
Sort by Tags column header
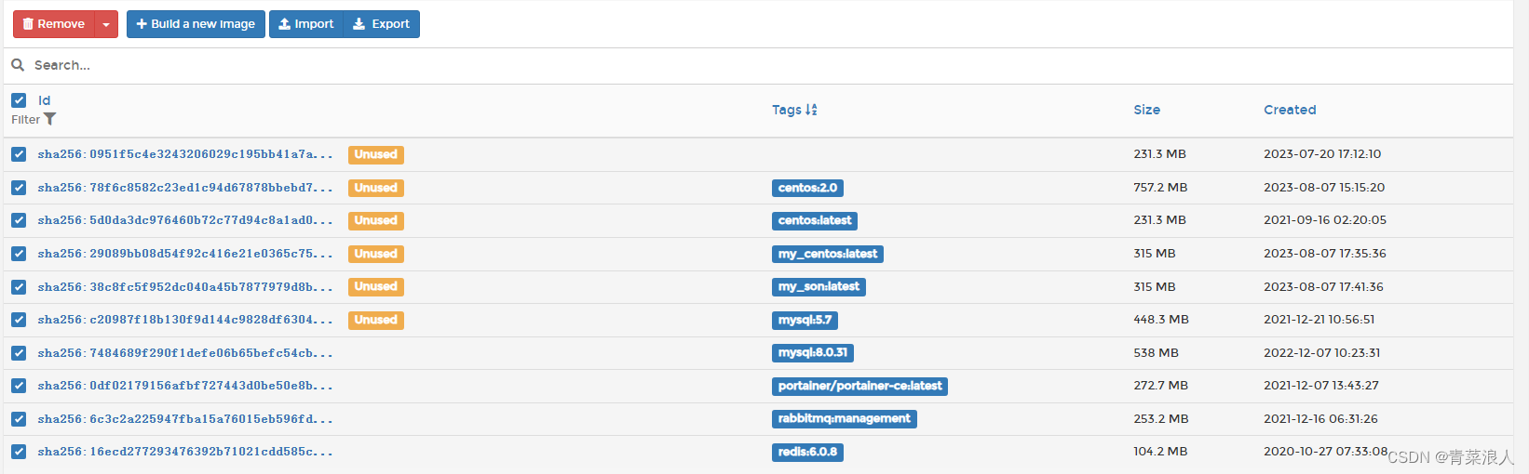pos(787,110)
